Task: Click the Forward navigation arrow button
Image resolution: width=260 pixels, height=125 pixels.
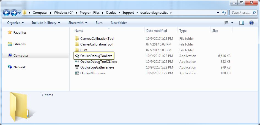Action: 14,13
